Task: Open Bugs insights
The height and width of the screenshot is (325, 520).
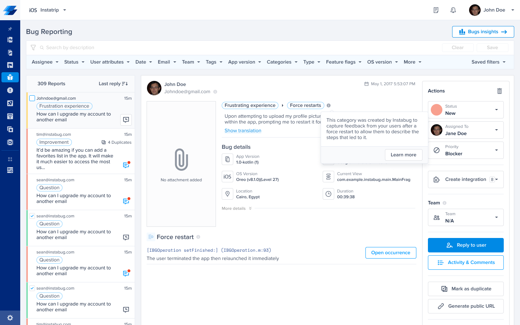Action: 483,32
